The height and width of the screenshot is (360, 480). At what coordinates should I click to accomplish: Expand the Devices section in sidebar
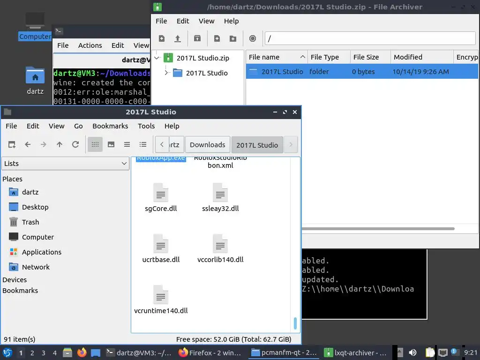click(x=15, y=280)
